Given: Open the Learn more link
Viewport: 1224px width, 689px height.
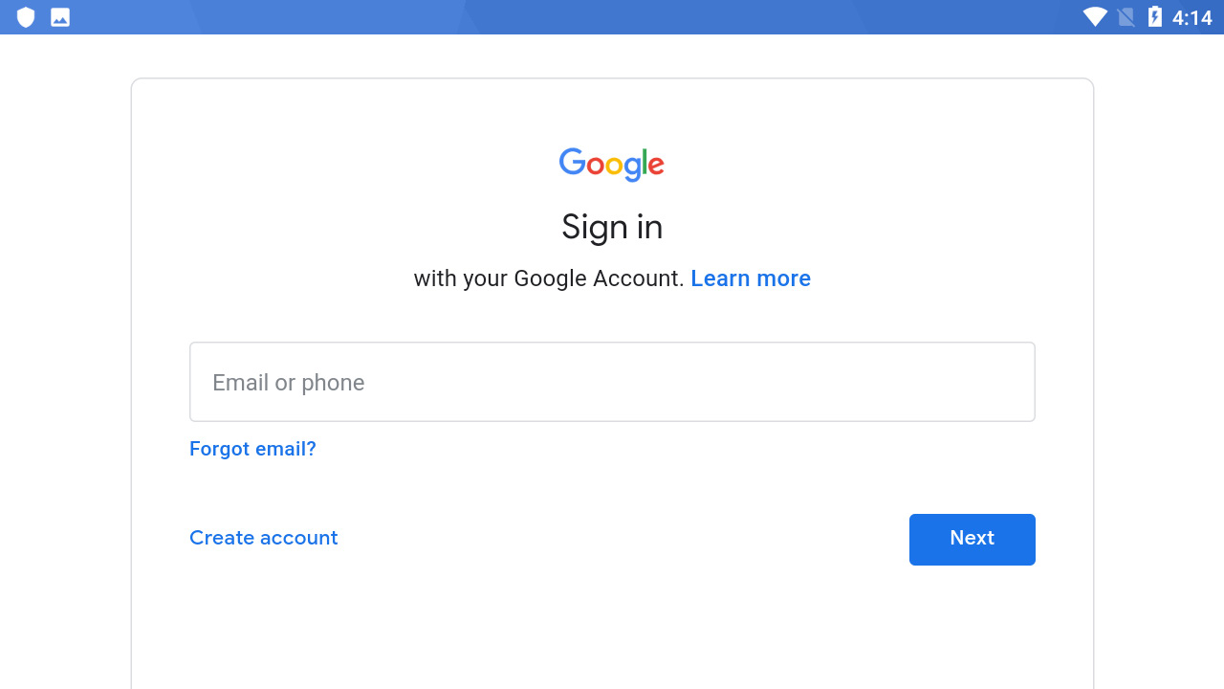Looking at the screenshot, I should pos(751,278).
